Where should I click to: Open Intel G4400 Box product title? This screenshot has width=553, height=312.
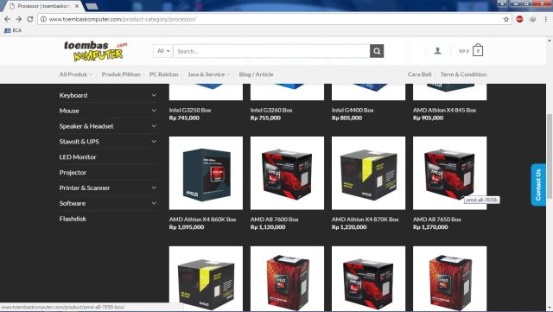coord(353,110)
